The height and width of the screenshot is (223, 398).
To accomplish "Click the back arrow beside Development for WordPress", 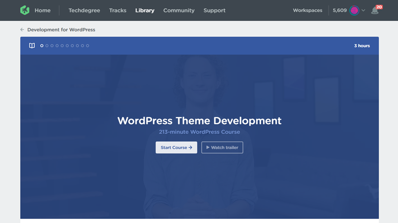I will [x=22, y=30].
